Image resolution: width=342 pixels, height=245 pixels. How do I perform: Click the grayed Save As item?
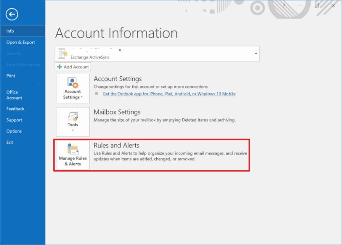pyautogui.click(x=14, y=54)
